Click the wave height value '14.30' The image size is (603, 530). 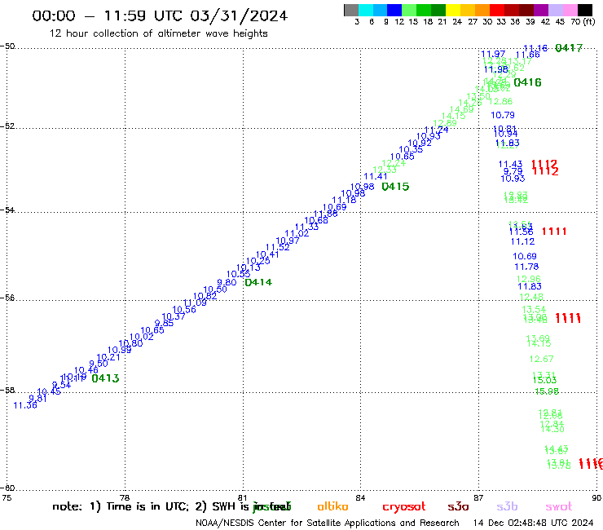(552, 429)
